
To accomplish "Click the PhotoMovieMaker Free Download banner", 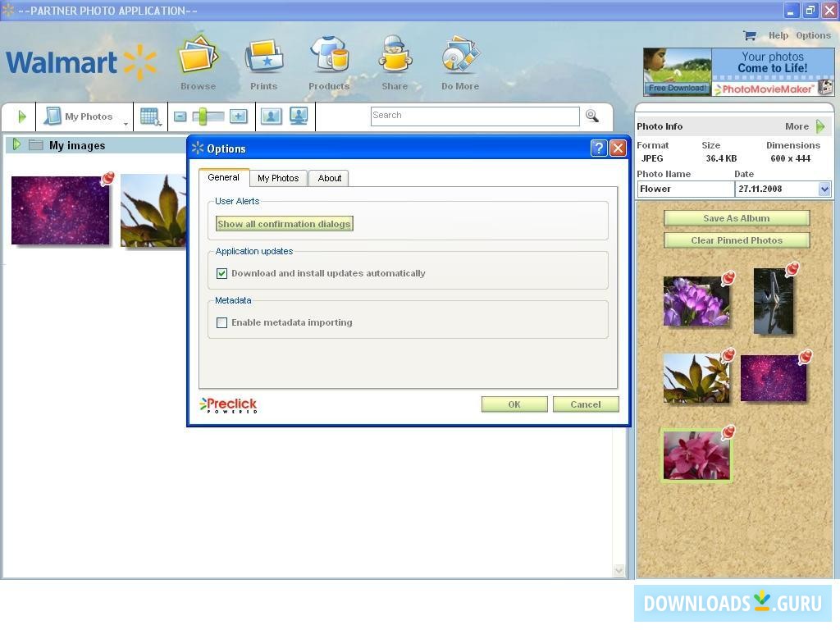I will coord(738,72).
